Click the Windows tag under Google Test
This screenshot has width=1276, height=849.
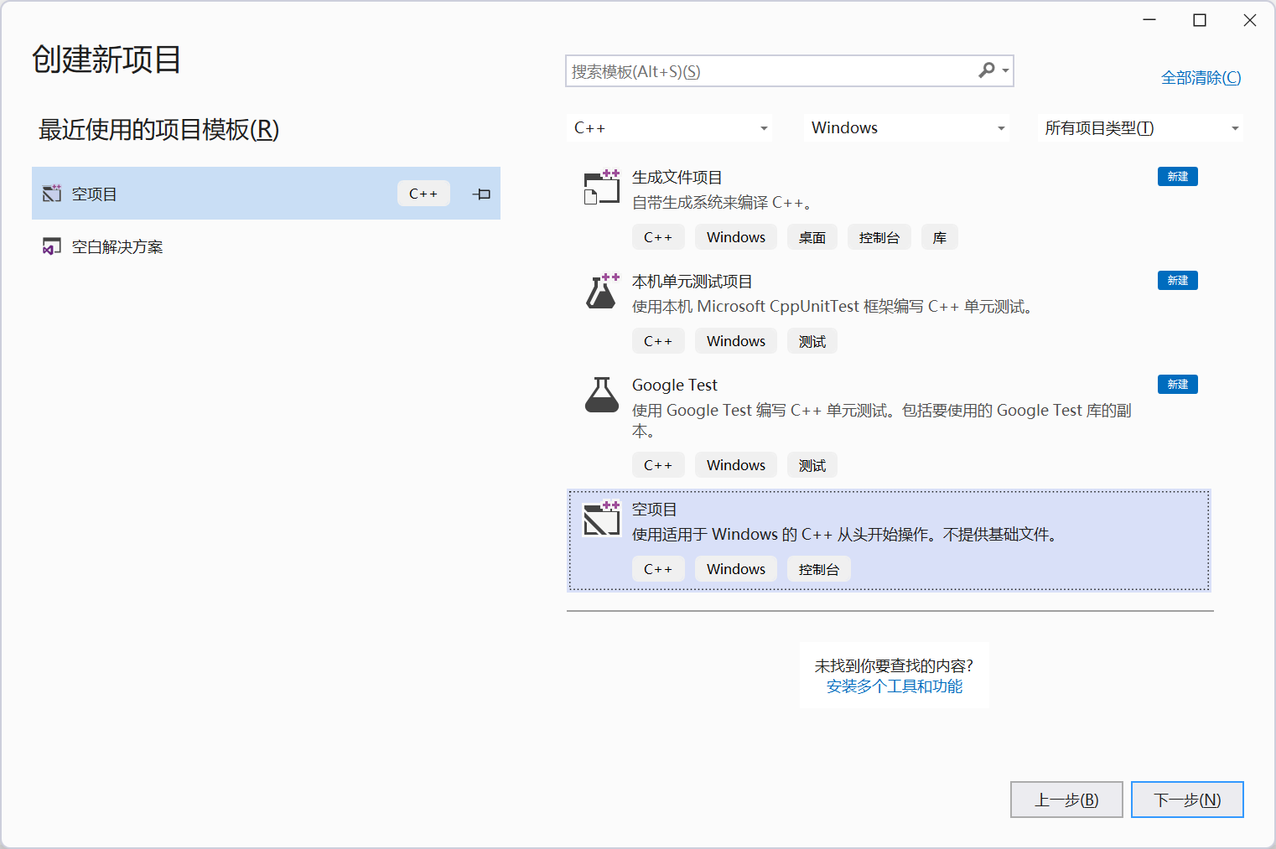point(735,465)
